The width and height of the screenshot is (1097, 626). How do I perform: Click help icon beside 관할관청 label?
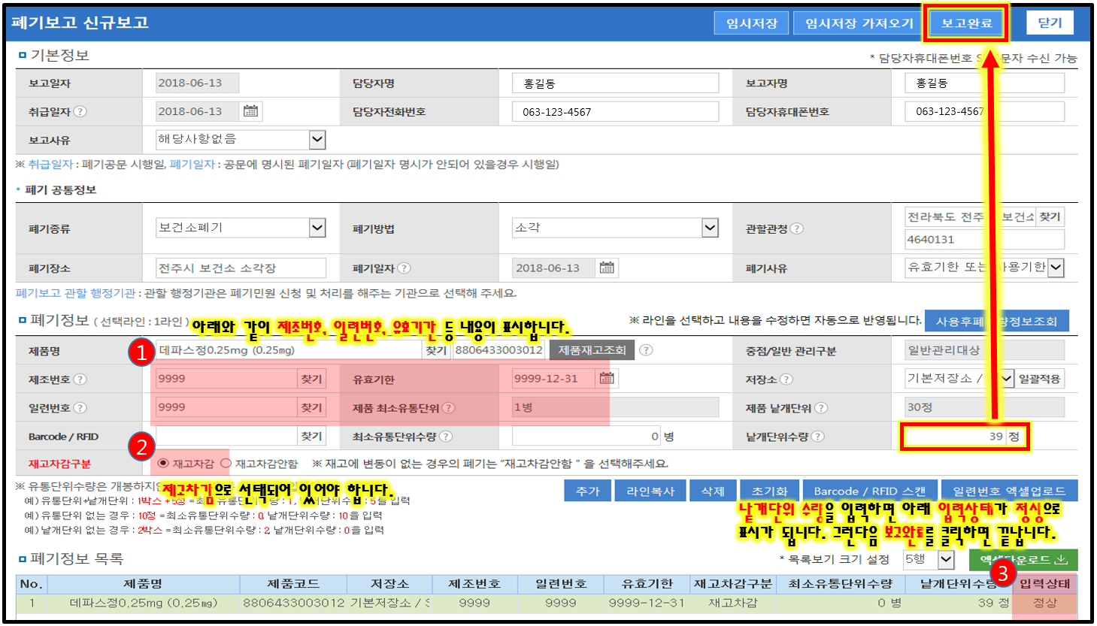pyautogui.click(x=797, y=228)
